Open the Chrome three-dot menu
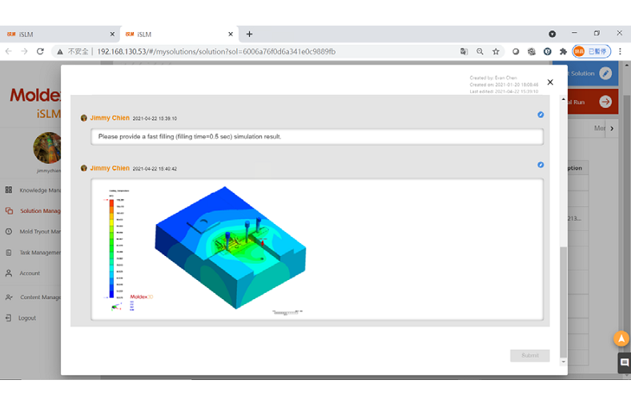The width and height of the screenshot is (631, 412). coord(620,51)
